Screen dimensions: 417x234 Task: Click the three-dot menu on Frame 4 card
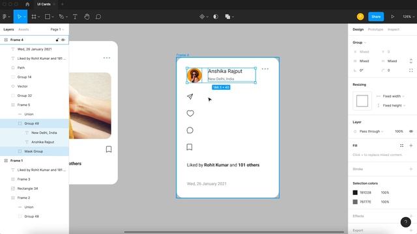[x=265, y=69]
